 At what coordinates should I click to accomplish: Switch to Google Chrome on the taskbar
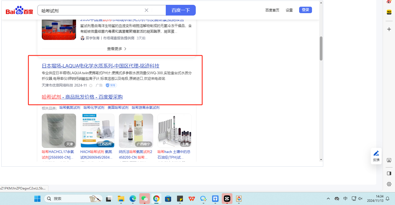coord(156,199)
